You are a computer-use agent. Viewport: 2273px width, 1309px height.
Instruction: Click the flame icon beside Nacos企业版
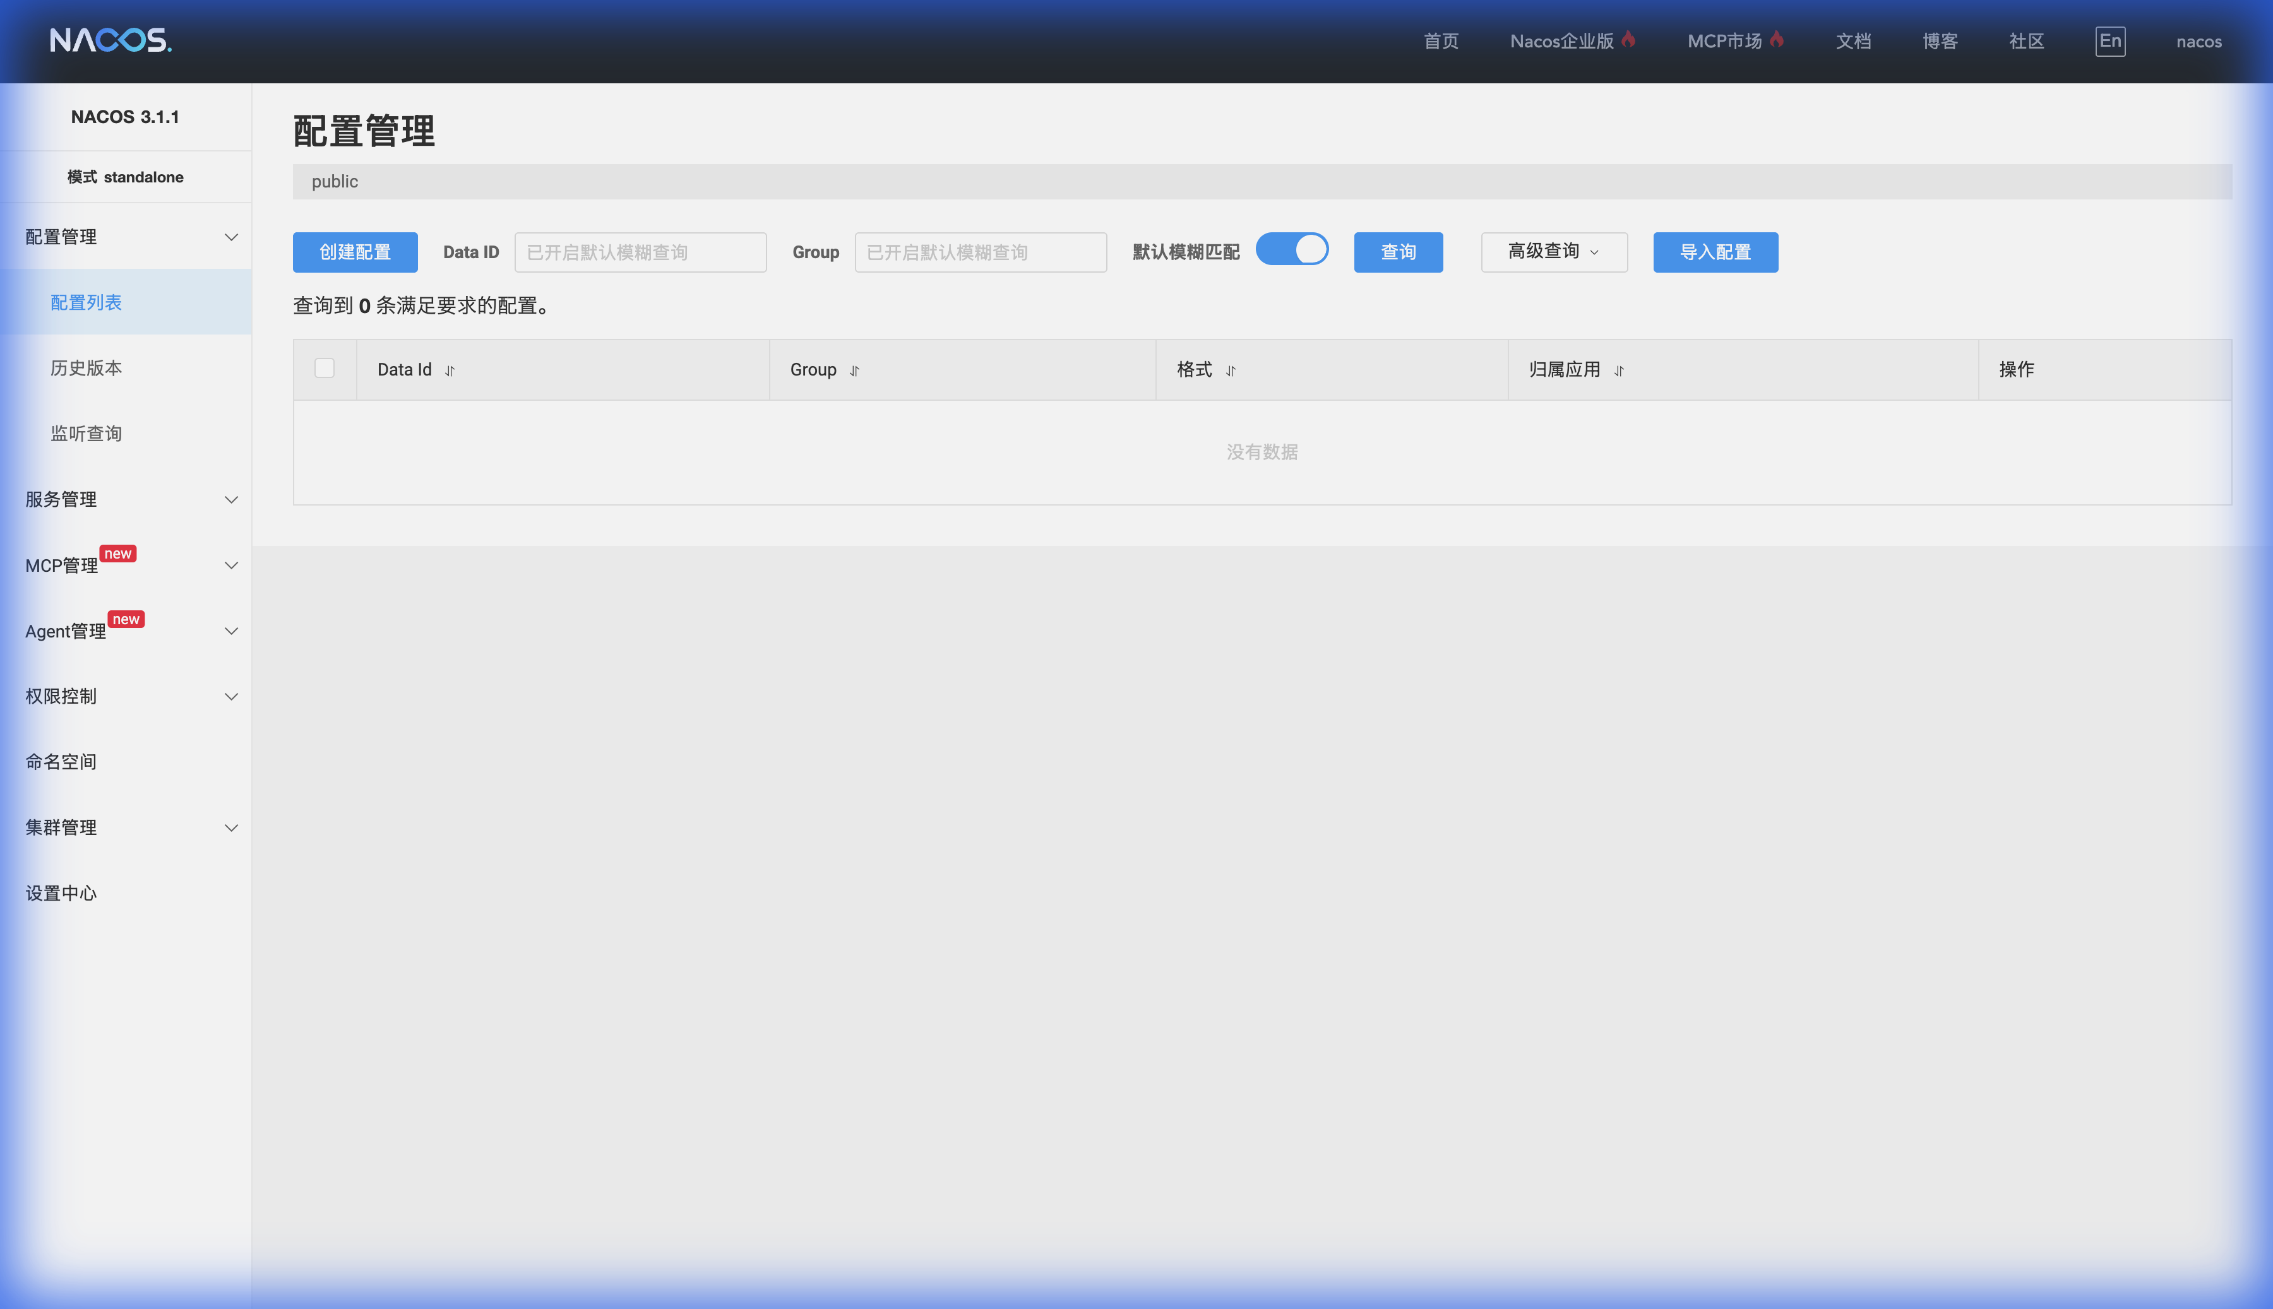[x=1628, y=40]
